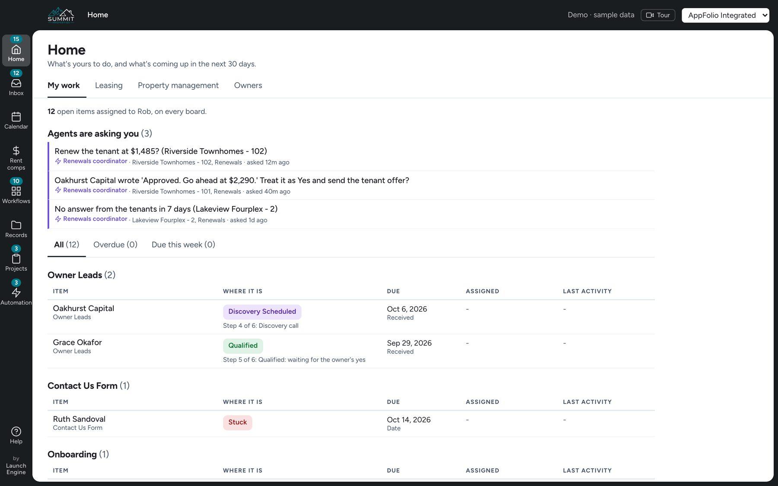778x486 pixels.
Task: Click the Discovery Scheduled status badge
Action: pyautogui.click(x=262, y=312)
